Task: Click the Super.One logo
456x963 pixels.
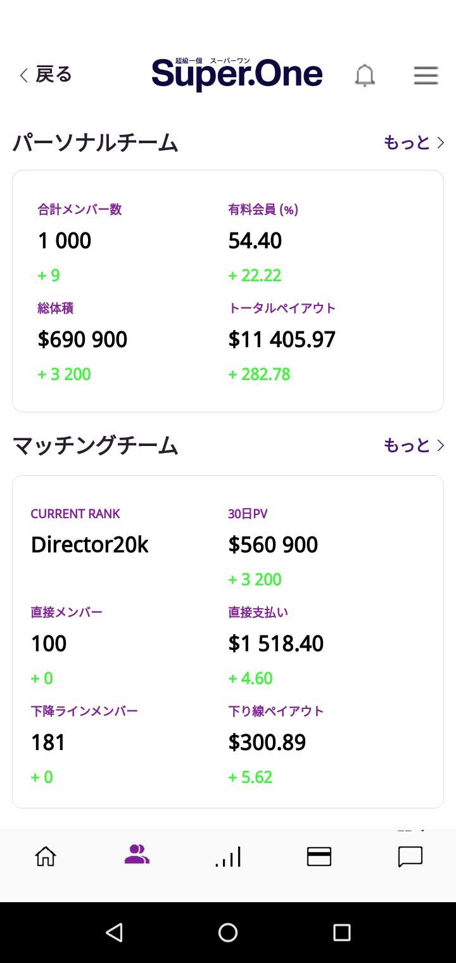Action: [x=237, y=74]
